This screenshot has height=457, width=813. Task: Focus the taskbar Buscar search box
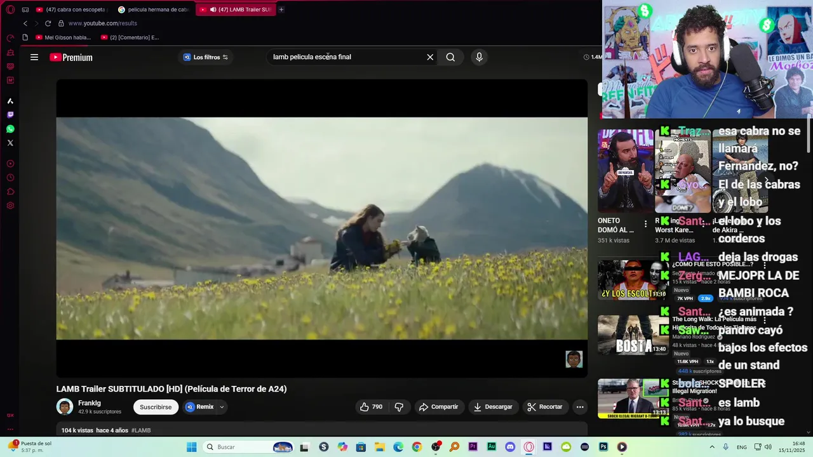point(249,447)
